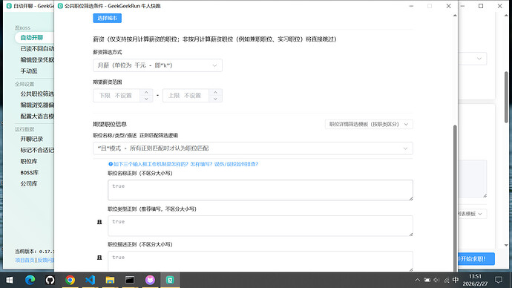Open the 薪资筛选方式 monthly salary dropdown
This screenshot has height=288, width=512.
coord(157,65)
